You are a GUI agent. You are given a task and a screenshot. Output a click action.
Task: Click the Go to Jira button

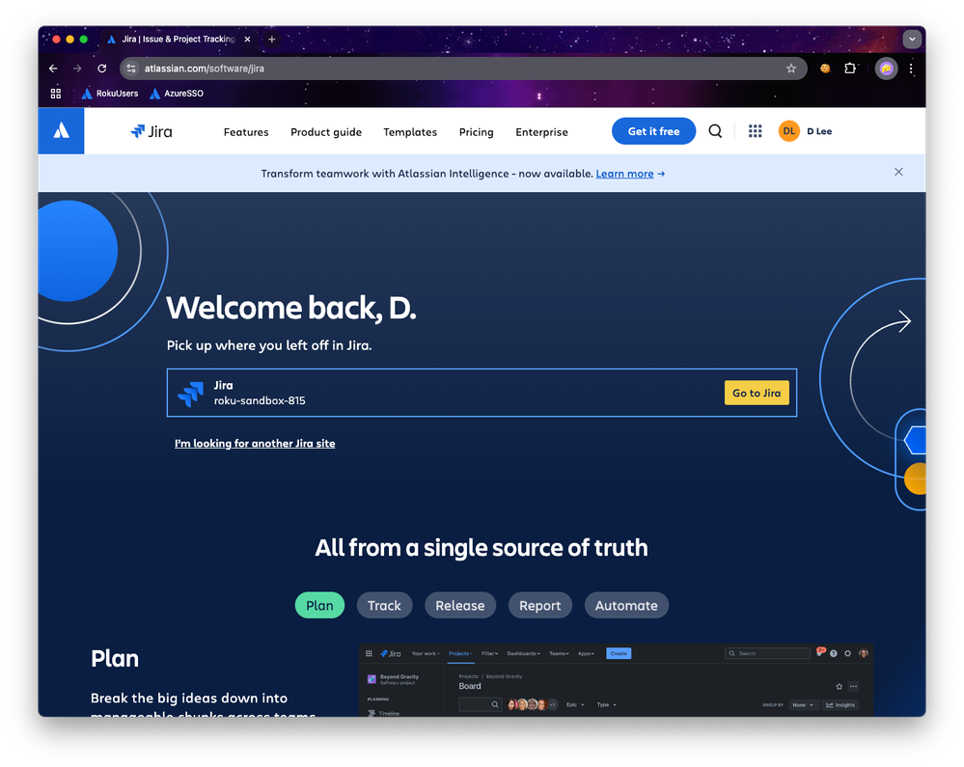[x=757, y=393]
